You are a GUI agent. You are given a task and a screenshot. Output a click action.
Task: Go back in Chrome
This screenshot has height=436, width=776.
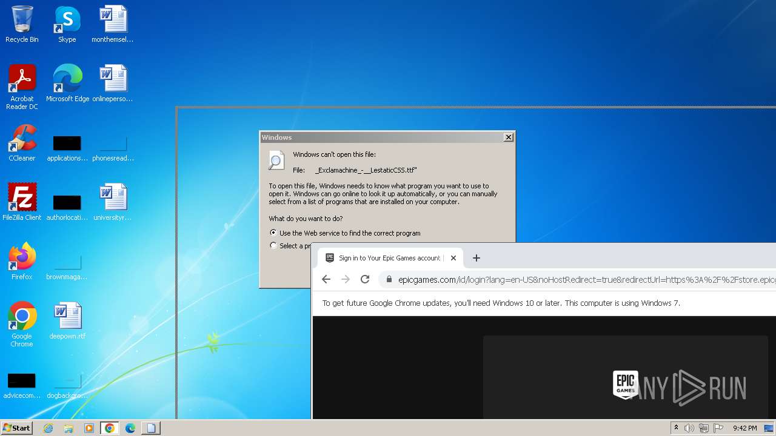326,279
